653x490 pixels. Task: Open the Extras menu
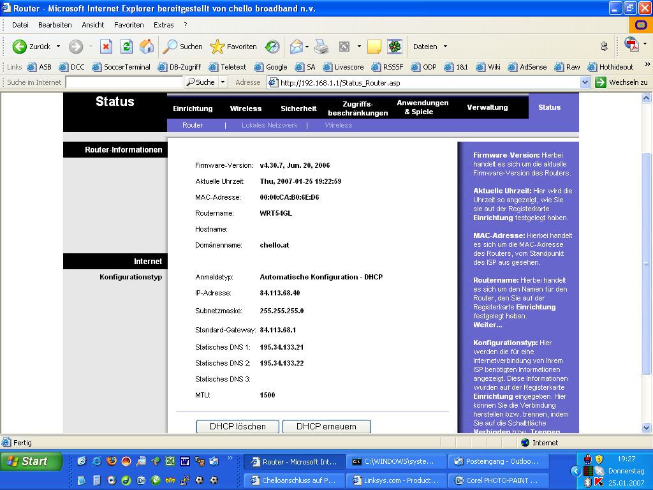(163, 25)
